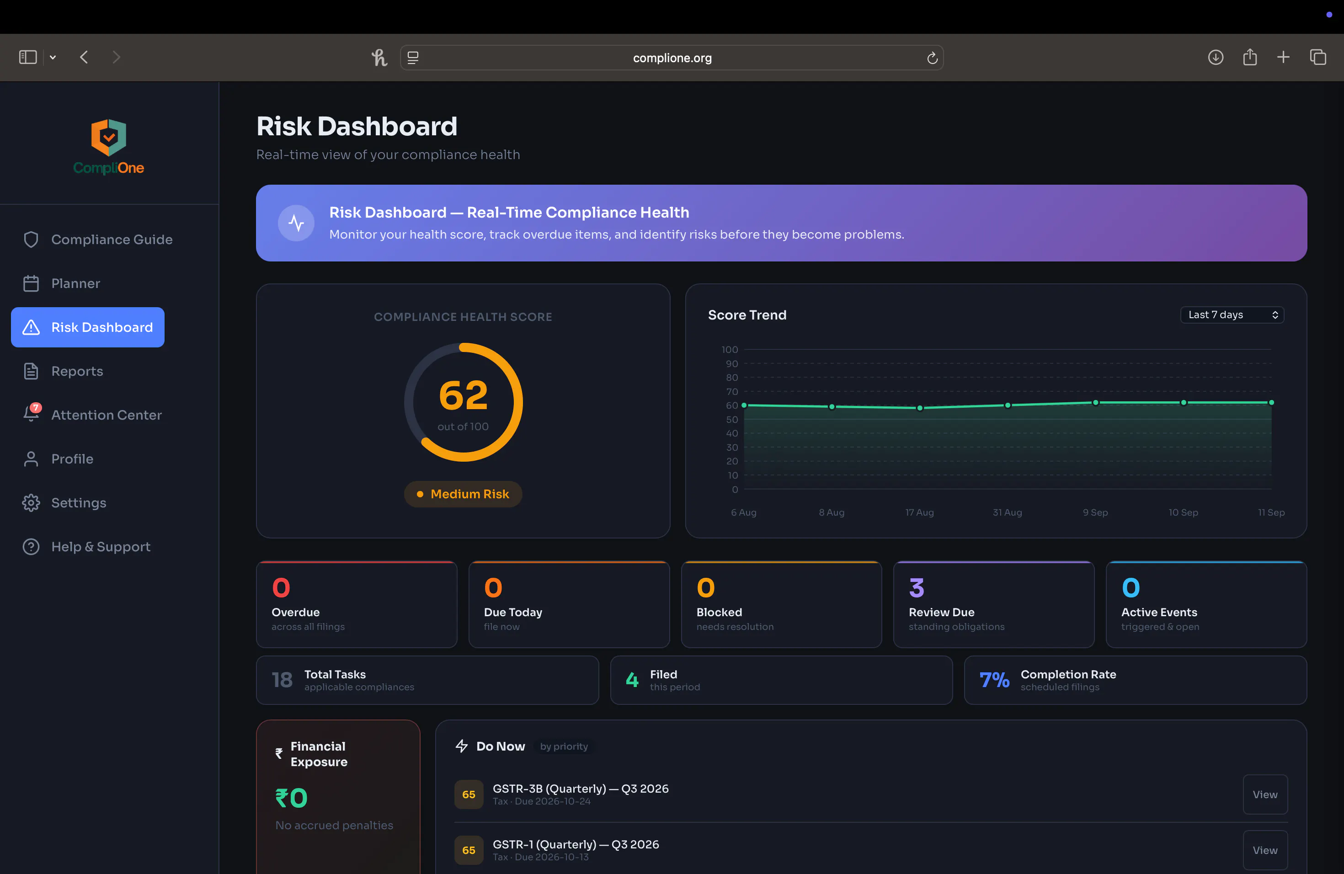1344x874 pixels.
Task: Click the ₹0 exposure amount
Action: tap(291, 798)
